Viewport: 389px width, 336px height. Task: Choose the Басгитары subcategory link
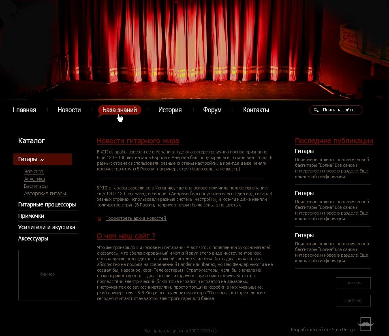click(36, 186)
